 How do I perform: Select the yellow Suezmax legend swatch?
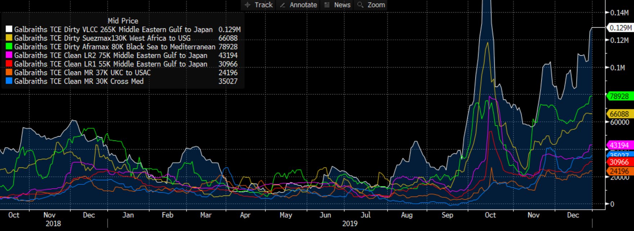9,38
